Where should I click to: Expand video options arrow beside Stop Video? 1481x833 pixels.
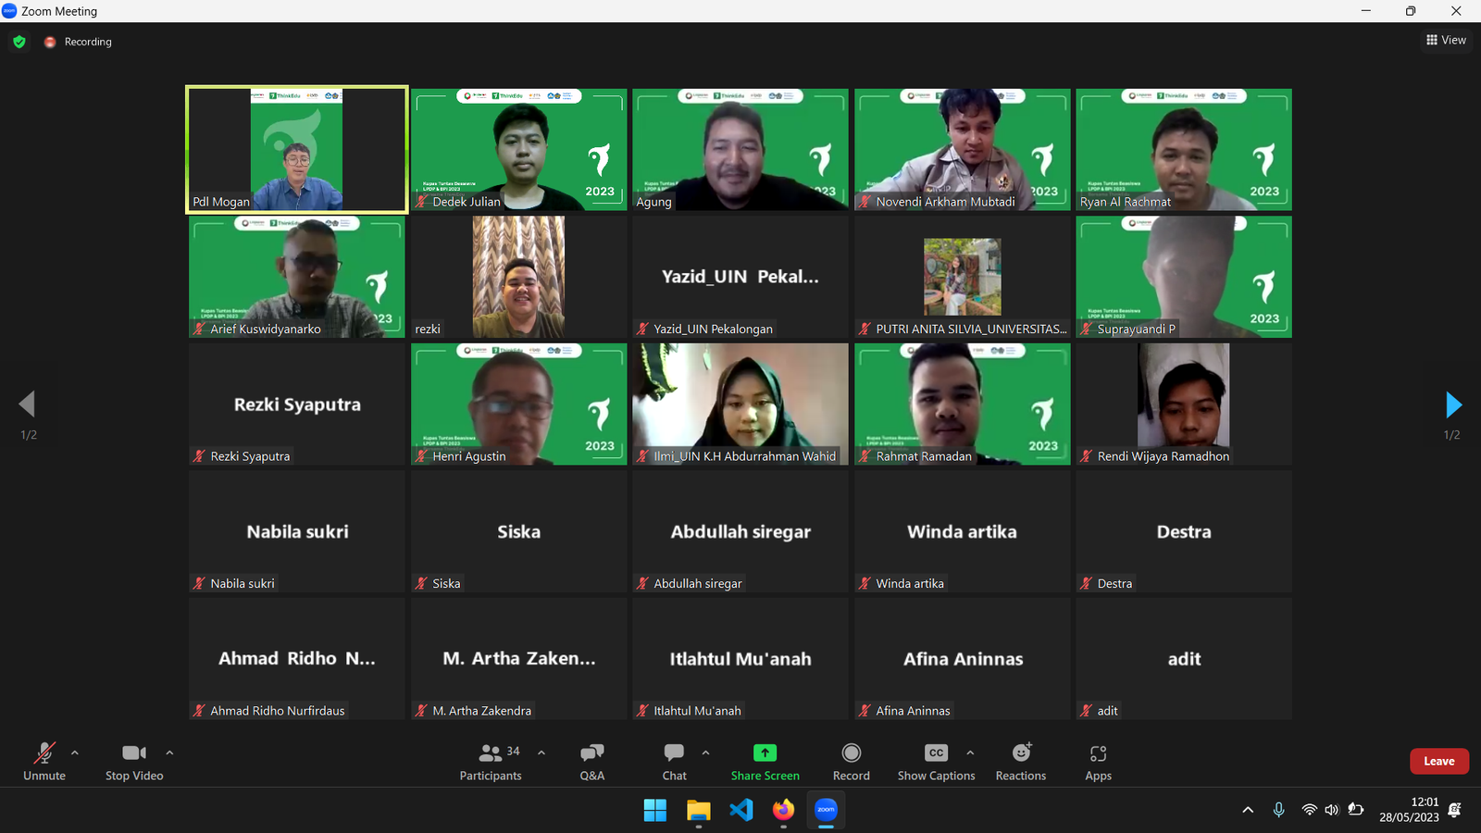tap(169, 752)
